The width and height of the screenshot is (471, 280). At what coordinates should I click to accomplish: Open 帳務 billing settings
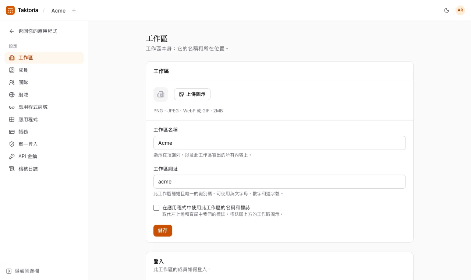tap(44, 132)
